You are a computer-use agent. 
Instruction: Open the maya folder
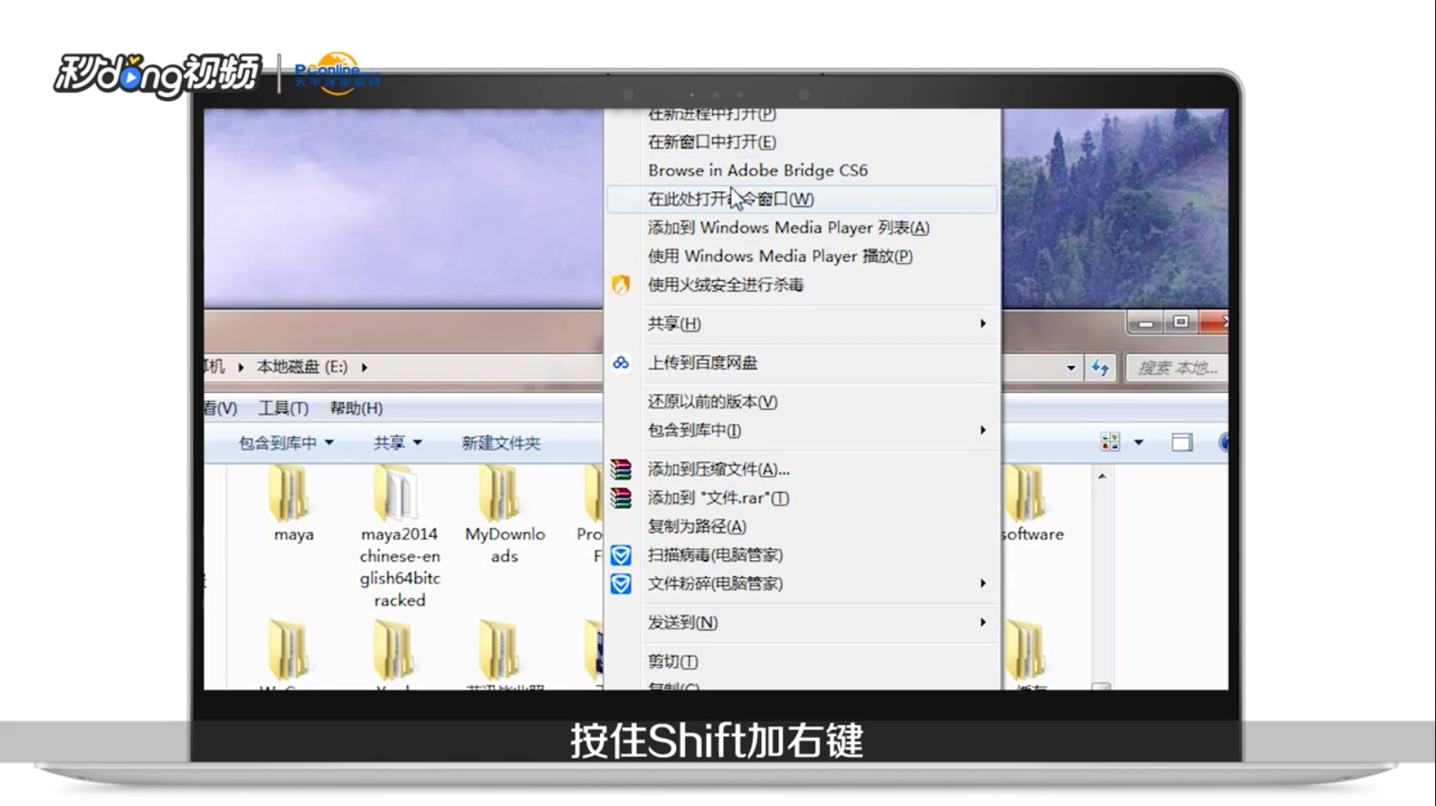(x=293, y=504)
